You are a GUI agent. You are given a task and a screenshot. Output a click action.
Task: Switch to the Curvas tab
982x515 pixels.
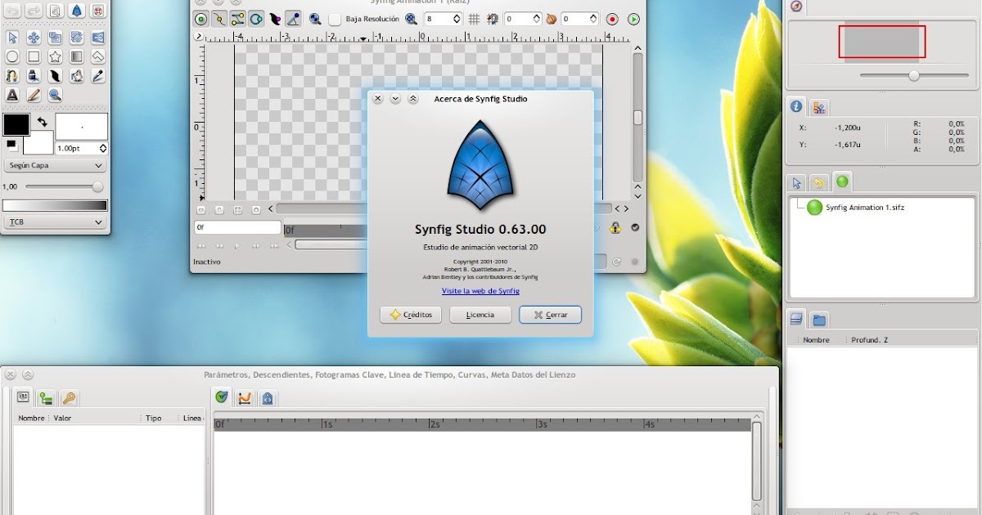[x=244, y=397]
